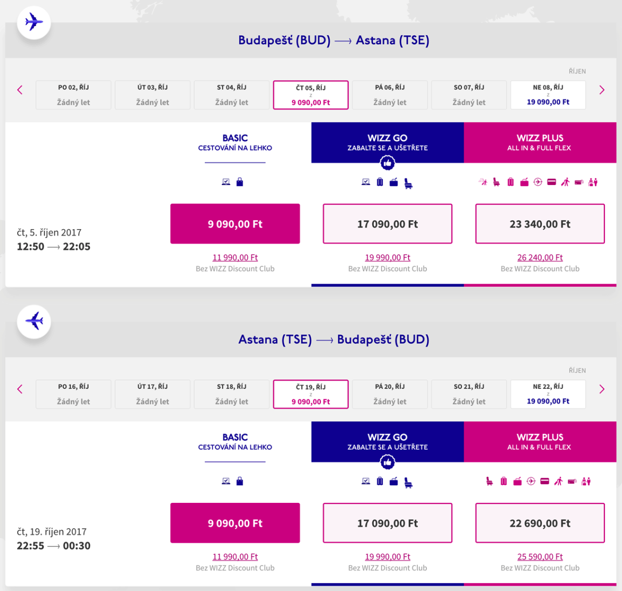The width and height of the screenshot is (622, 591).
Task: Click the handbag icon under outbound BASIC
Action: coord(239,182)
